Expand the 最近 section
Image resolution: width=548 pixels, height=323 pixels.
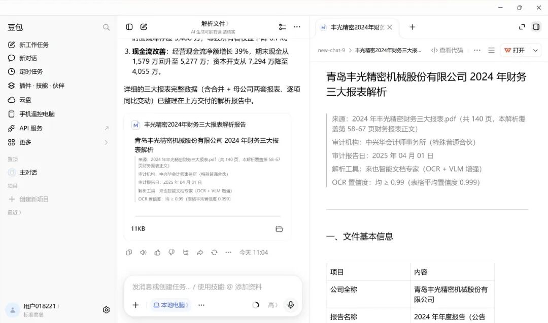coord(14,212)
